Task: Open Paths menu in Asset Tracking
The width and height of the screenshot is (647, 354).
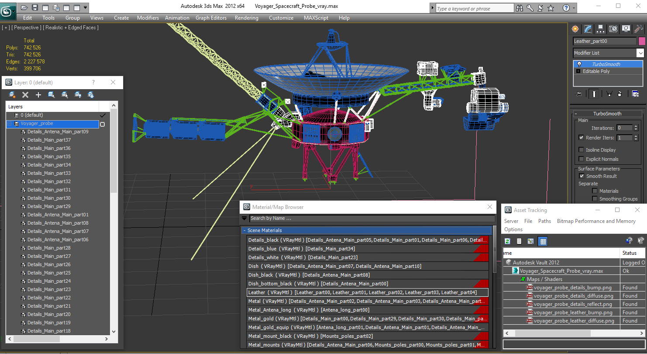Action: [544, 221]
